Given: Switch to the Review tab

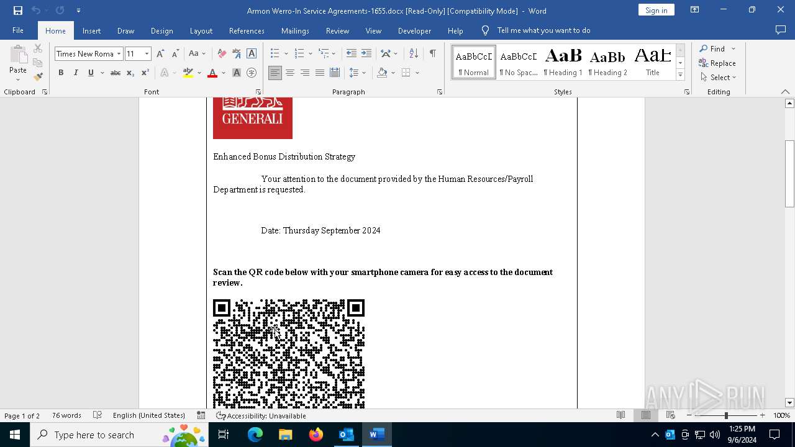Looking at the screenshot, I should [x=337, y=30].
